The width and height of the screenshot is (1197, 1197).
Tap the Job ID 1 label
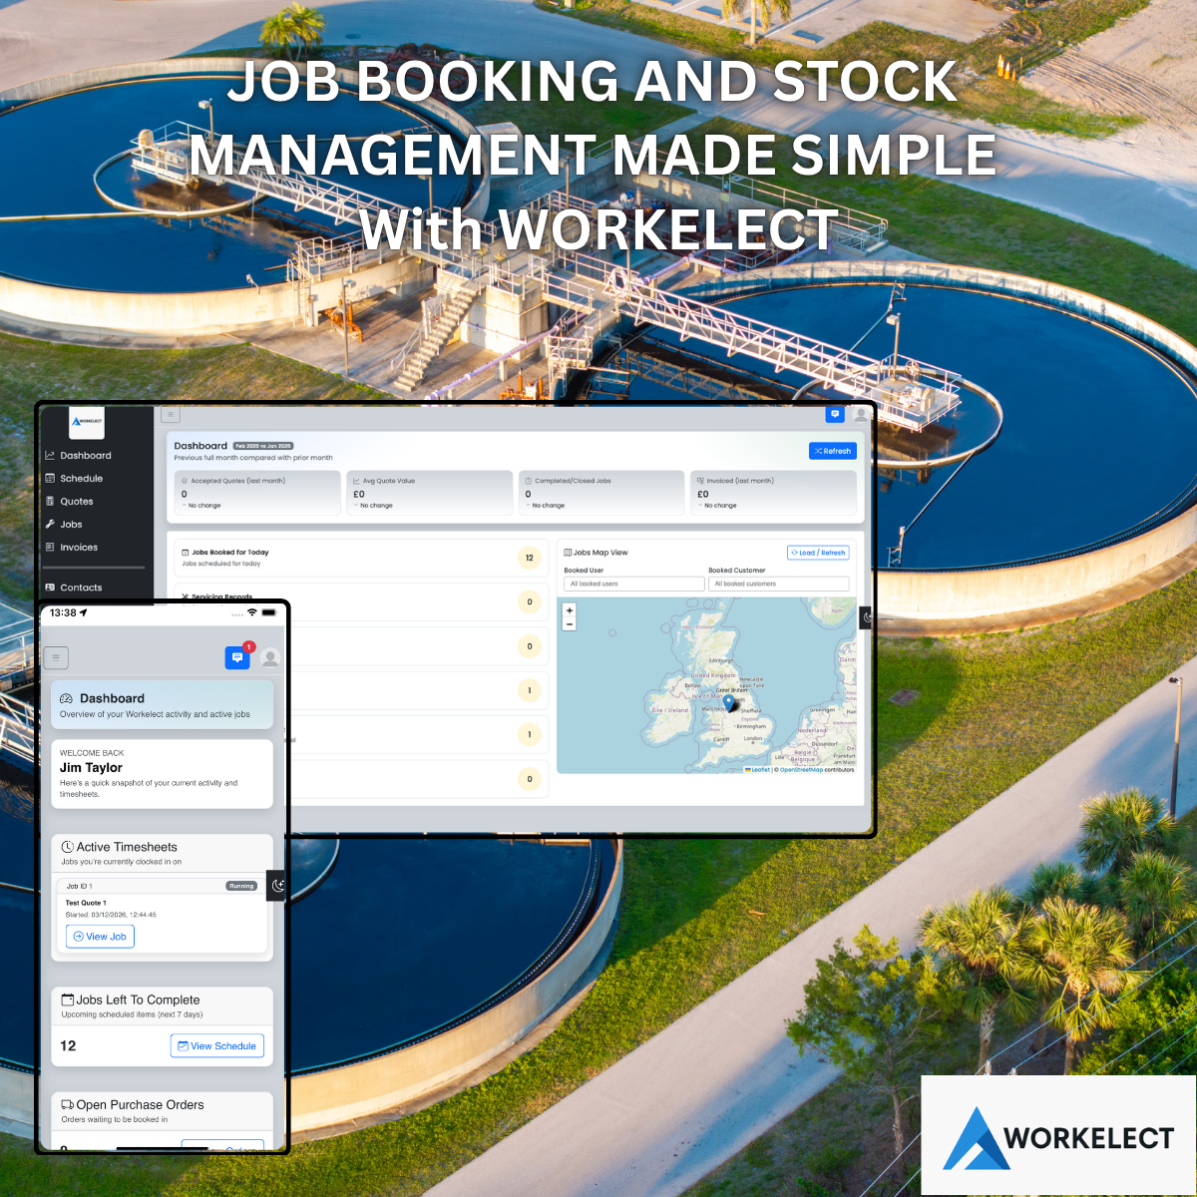(80, 886)
